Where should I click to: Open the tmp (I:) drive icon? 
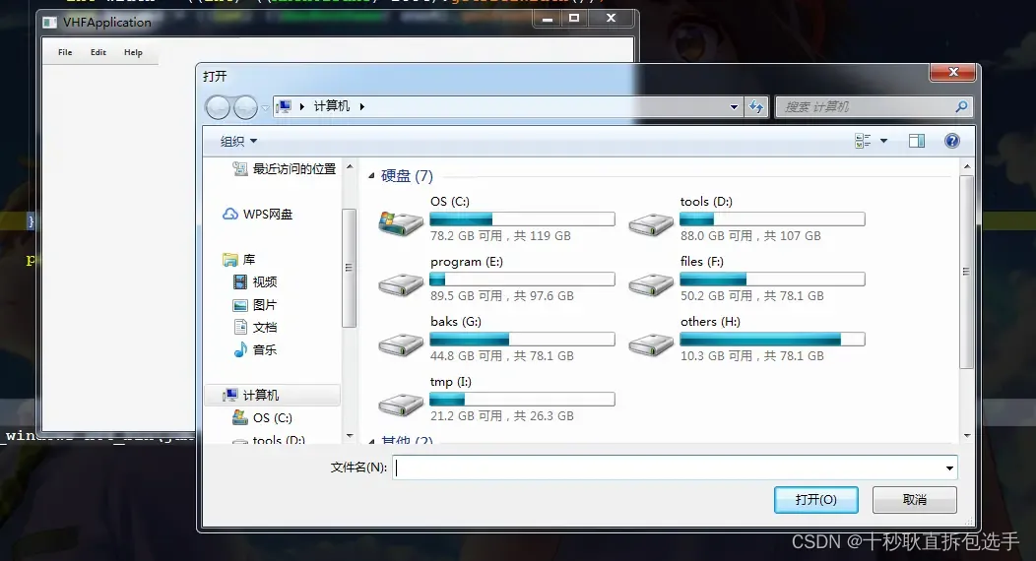click(x=401, y=405)
